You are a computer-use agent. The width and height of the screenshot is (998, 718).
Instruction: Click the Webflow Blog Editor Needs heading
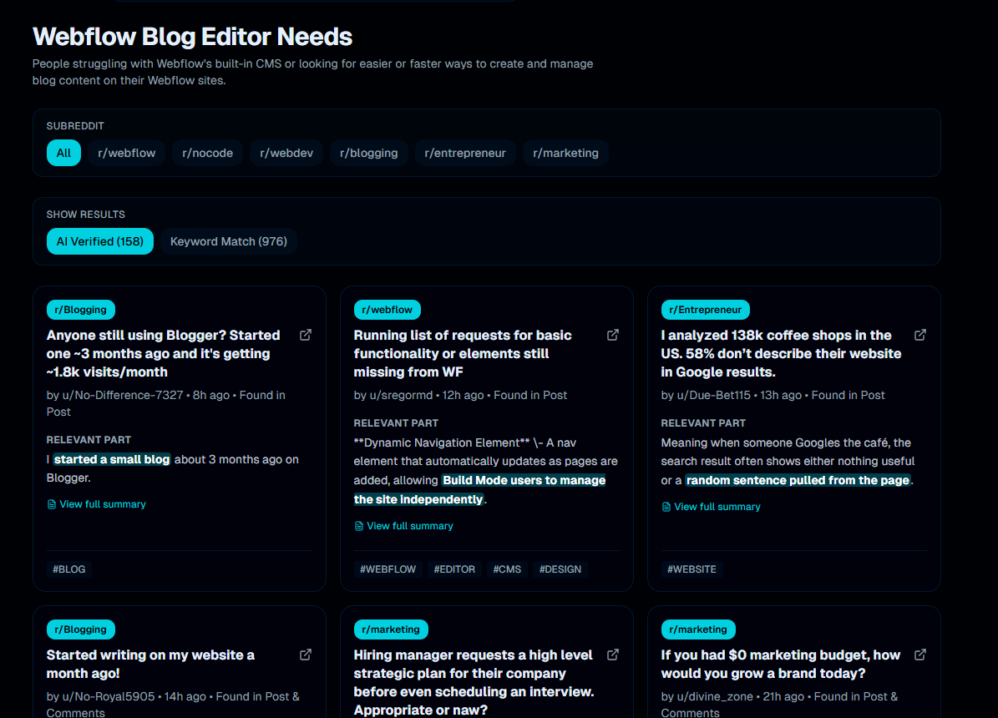[x=192, y=37]
